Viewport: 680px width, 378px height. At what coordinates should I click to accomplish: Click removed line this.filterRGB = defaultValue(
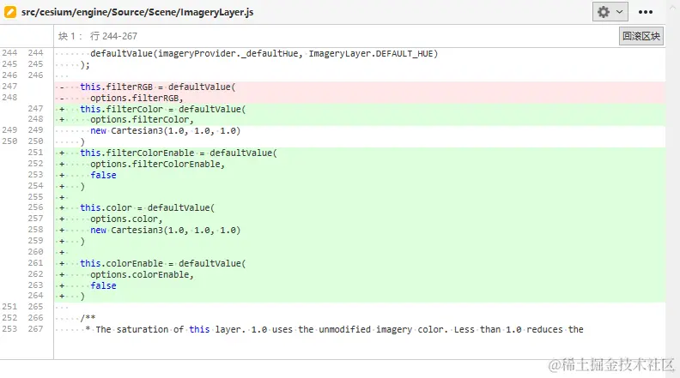click(x=158, y=87)
